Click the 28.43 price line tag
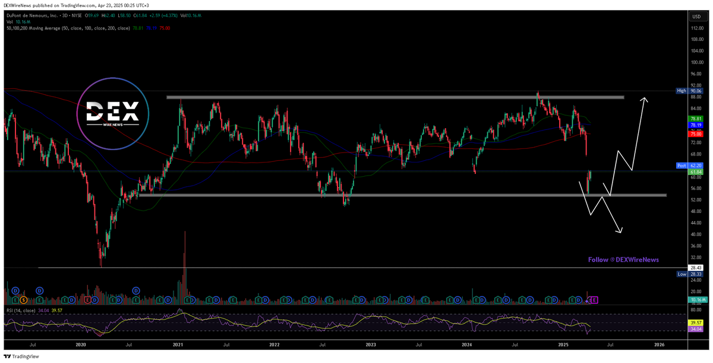The image size is (713, 363). coord(696,268)
